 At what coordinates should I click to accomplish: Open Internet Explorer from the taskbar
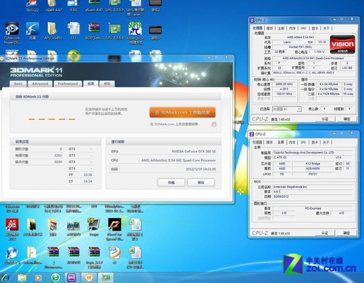coord(5,277)
